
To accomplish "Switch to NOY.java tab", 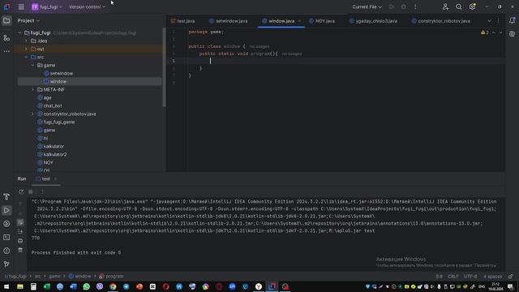I will coord(322,21).
